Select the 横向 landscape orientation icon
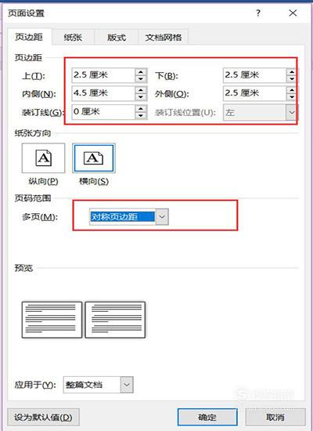 tap(94, 158)
